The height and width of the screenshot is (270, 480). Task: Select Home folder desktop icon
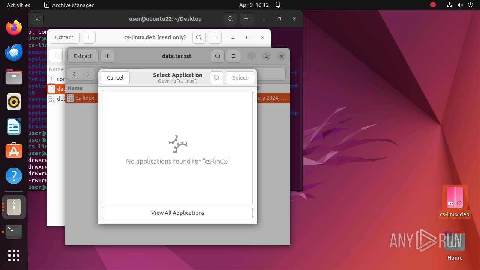[455, 246]
